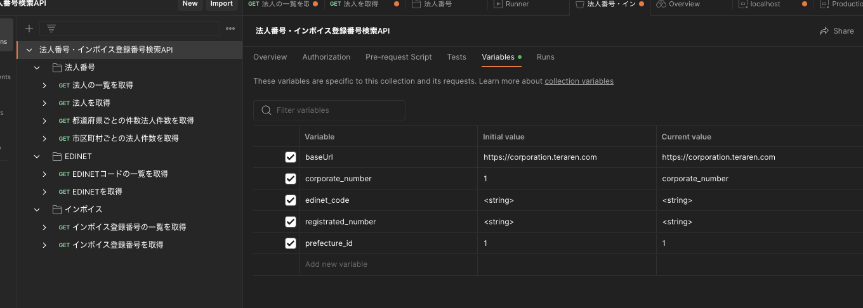The width and height of the screenshot is (863, 308).
Task: Open the Runs tab
Action: point(546,57)
